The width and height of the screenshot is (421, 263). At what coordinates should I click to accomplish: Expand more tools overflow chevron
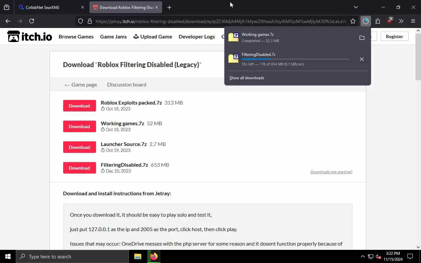tap(401, 21)
